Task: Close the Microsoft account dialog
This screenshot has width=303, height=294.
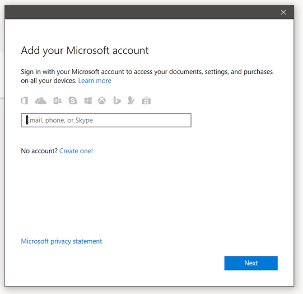Action: pyautogui.click(x=283, y=12)
